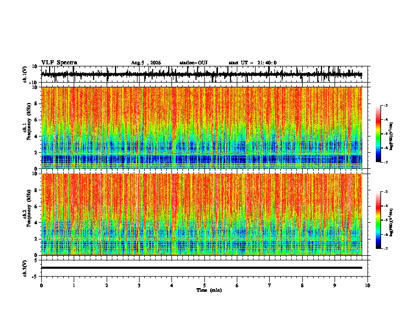Click time axis tick label "7"

[x=270, y=285]
